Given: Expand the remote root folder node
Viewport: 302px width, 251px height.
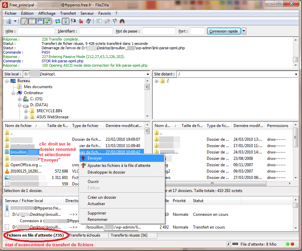Looking at the screenshot, I should coord(156,81).
